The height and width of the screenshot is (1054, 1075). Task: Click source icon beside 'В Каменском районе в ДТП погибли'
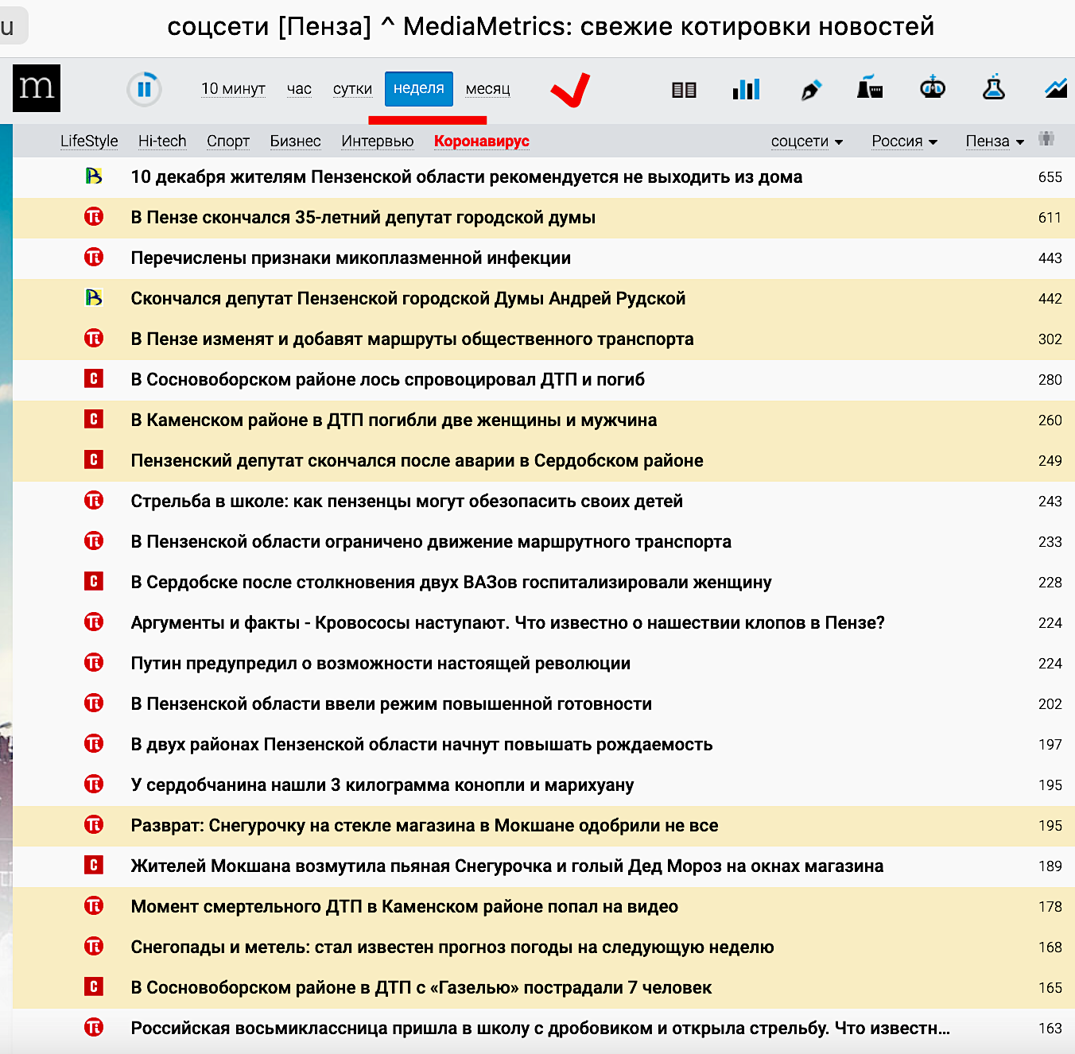[x=94, y=419]
